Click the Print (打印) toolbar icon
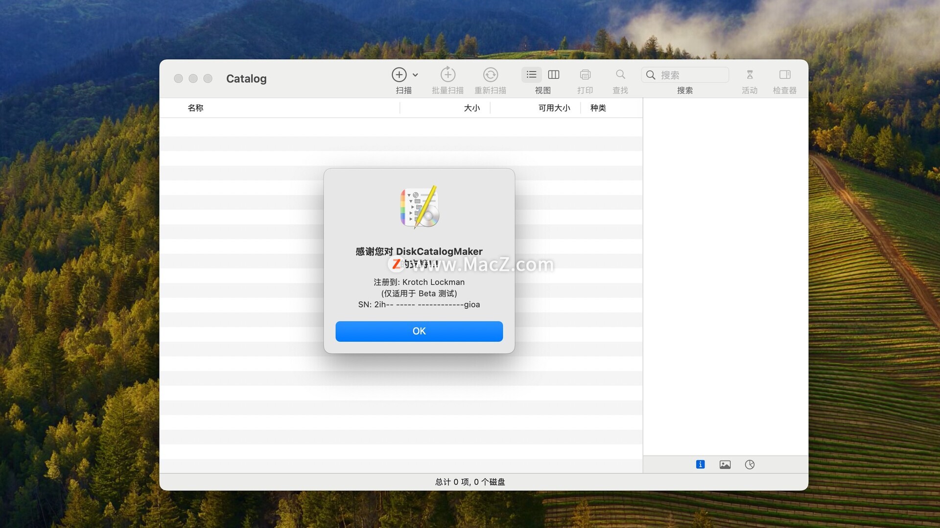 point(585,75)
